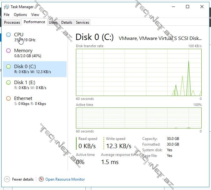Viewport: 211px width, 190px height.
Task: Switch to the Services tab
Action: click(x=83, y=22)
